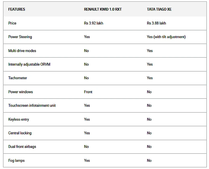Click the Kwid price Rs 3.92 lakh
The width and height of the screenshot is (209, 169).
point(93,23)
